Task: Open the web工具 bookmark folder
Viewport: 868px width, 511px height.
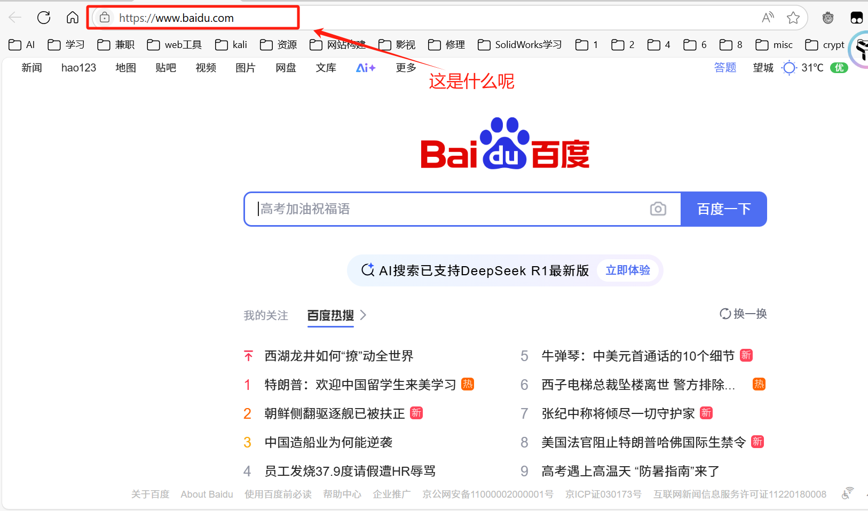Action: click(174, 45)
